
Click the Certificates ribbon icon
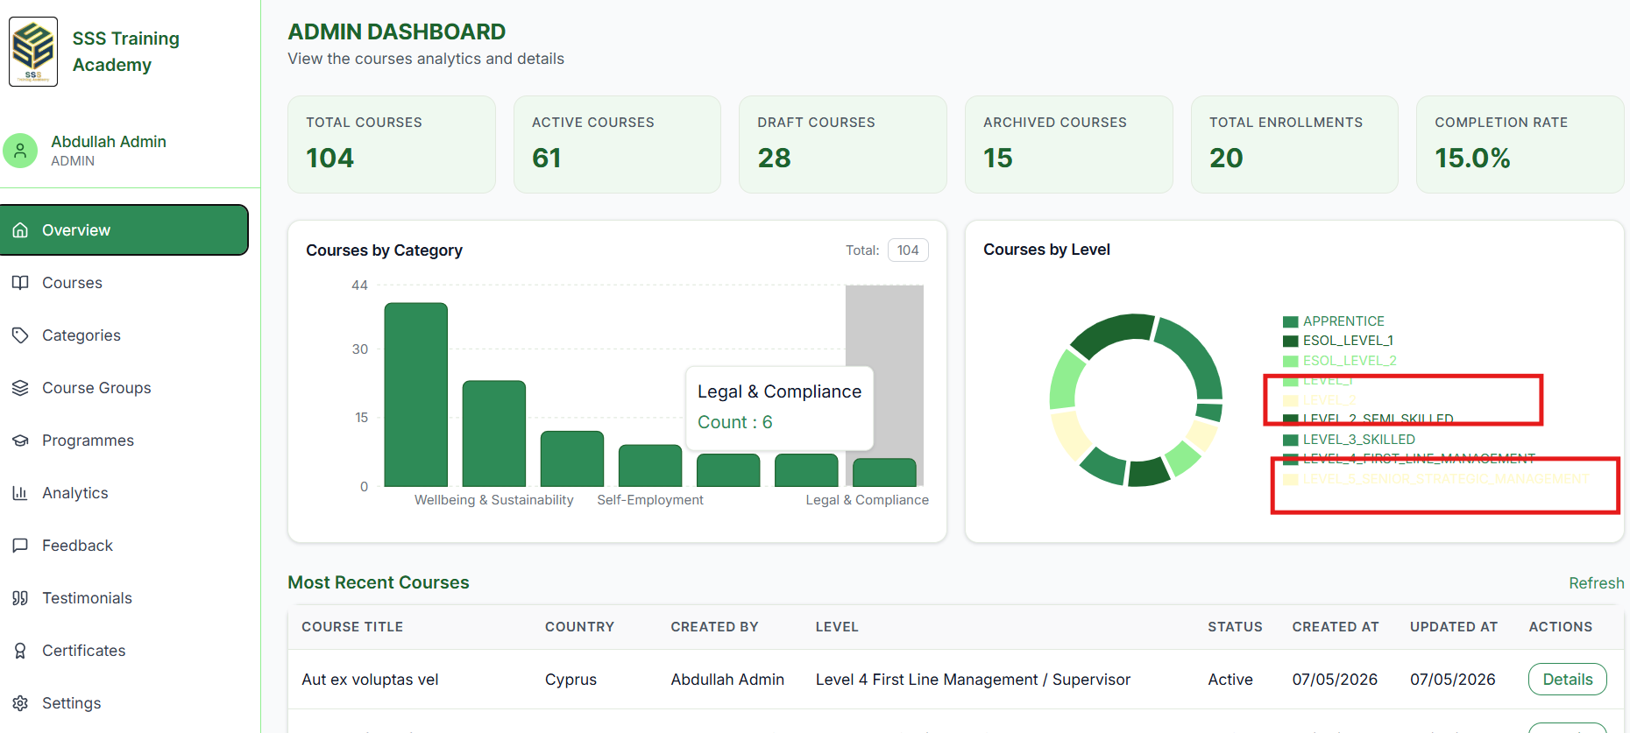click(x=20, y=651)
